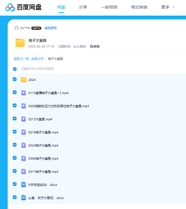
Task: Open the 一刻相册 tab
Action: point(109,7)
